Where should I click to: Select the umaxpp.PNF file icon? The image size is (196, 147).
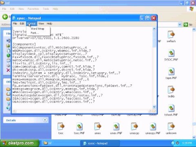[153, 127]
